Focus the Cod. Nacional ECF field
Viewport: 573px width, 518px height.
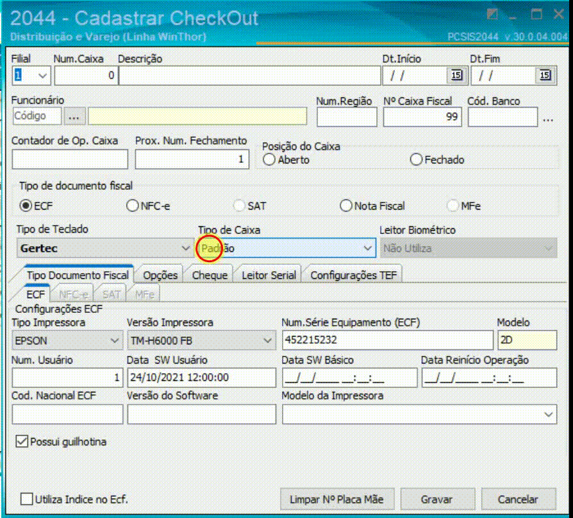(67, 415)
